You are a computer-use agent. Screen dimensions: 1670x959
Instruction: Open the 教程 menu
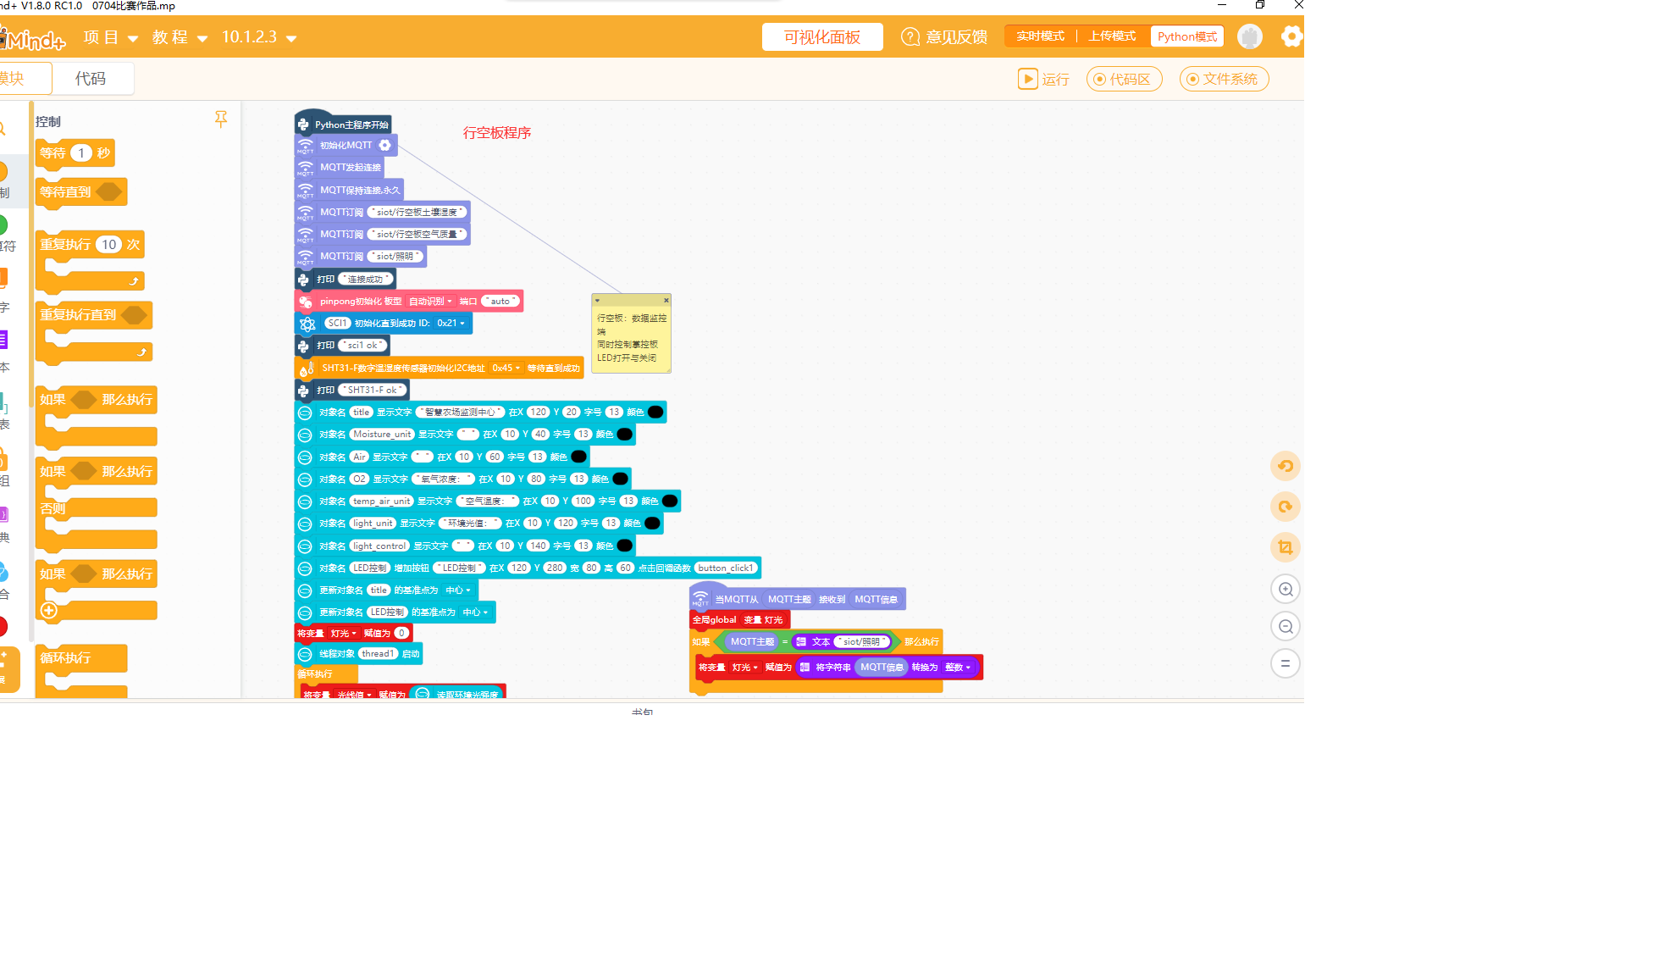[180, 37]
